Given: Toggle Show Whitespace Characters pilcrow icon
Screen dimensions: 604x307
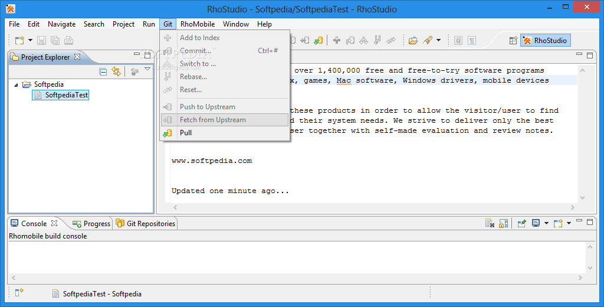Looking at the screenshot, I should [471, 40].
